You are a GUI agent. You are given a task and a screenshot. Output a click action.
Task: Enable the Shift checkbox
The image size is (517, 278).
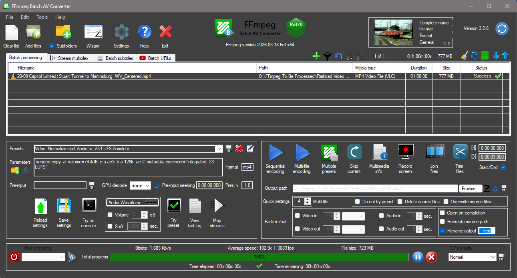click(110, 226)
